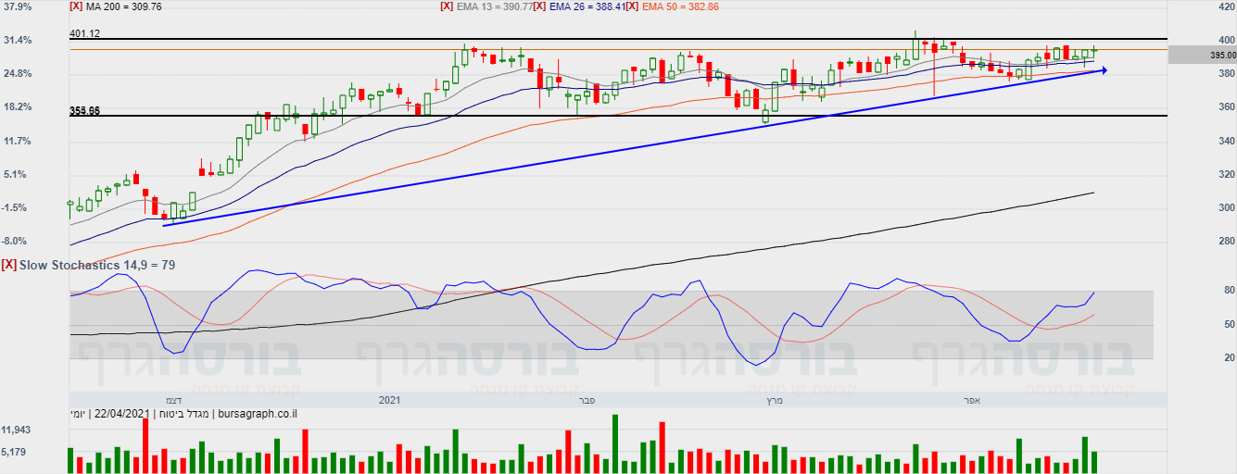Click the מגדל ביטוח stock name in the footer
1237x474 pixels.
(183, 413)
